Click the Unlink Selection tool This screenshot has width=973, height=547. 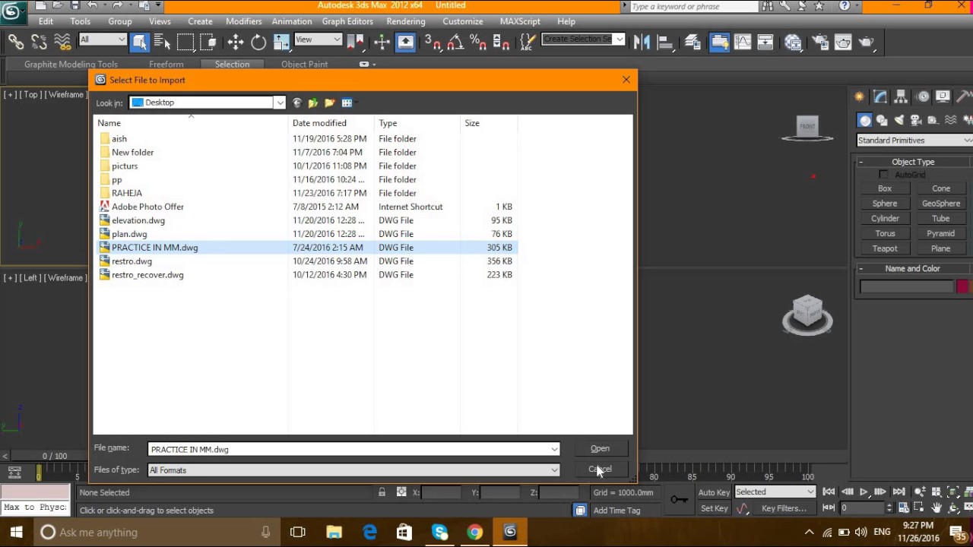click(x=39, y=42)
